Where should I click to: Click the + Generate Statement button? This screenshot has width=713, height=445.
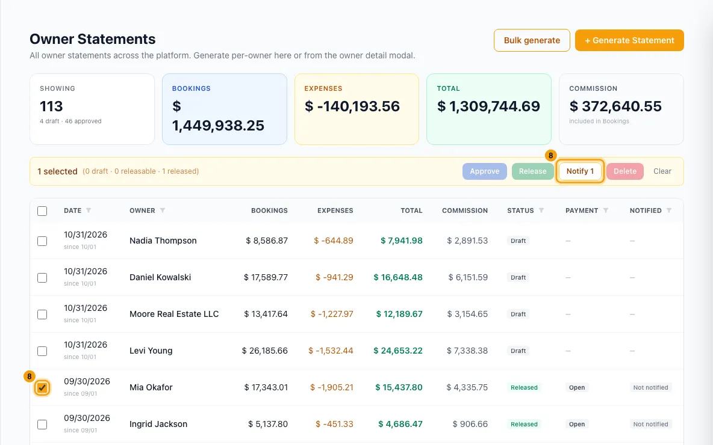(629, 40)
